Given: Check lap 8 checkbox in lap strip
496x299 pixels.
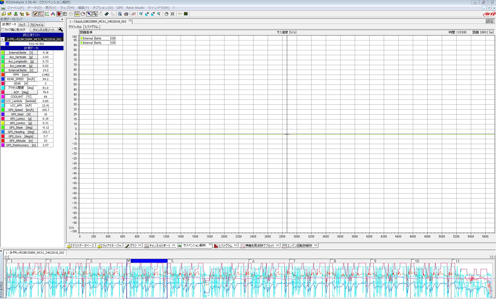Looking at the screenshot, I should (331, 261).
